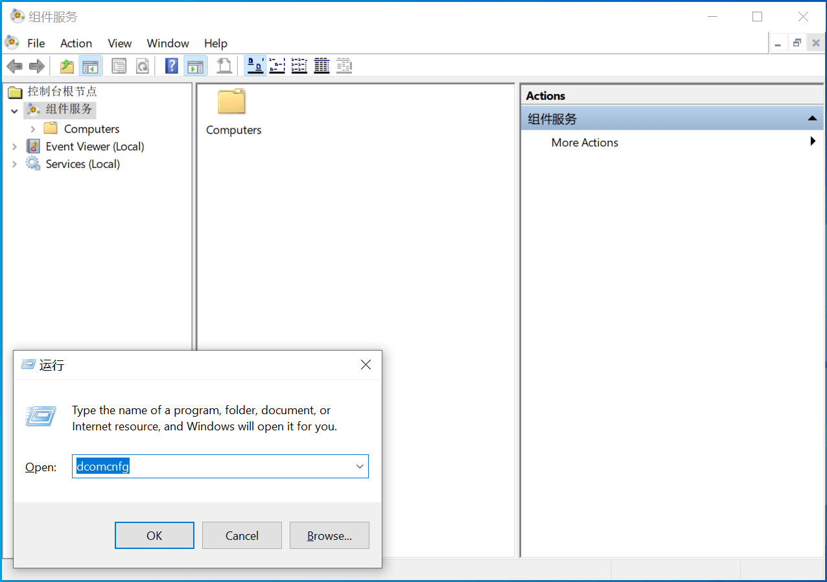827x582 pixels.
Task: Toggle Show/Hide Console Tree button
Action: pos(89,65)
